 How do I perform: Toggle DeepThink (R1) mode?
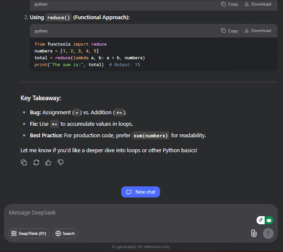coord(29,233)
